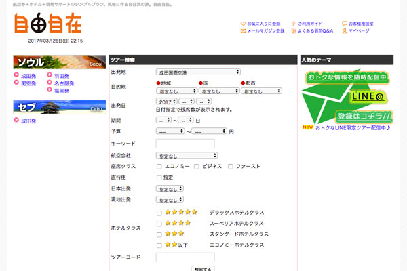
Task: Open the 航空会社 airline dropdown
Action: [x=187, y=156]
